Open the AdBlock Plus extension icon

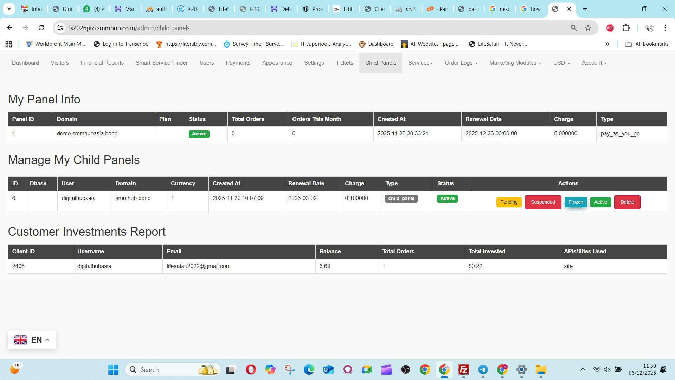(x=610, y=28)
